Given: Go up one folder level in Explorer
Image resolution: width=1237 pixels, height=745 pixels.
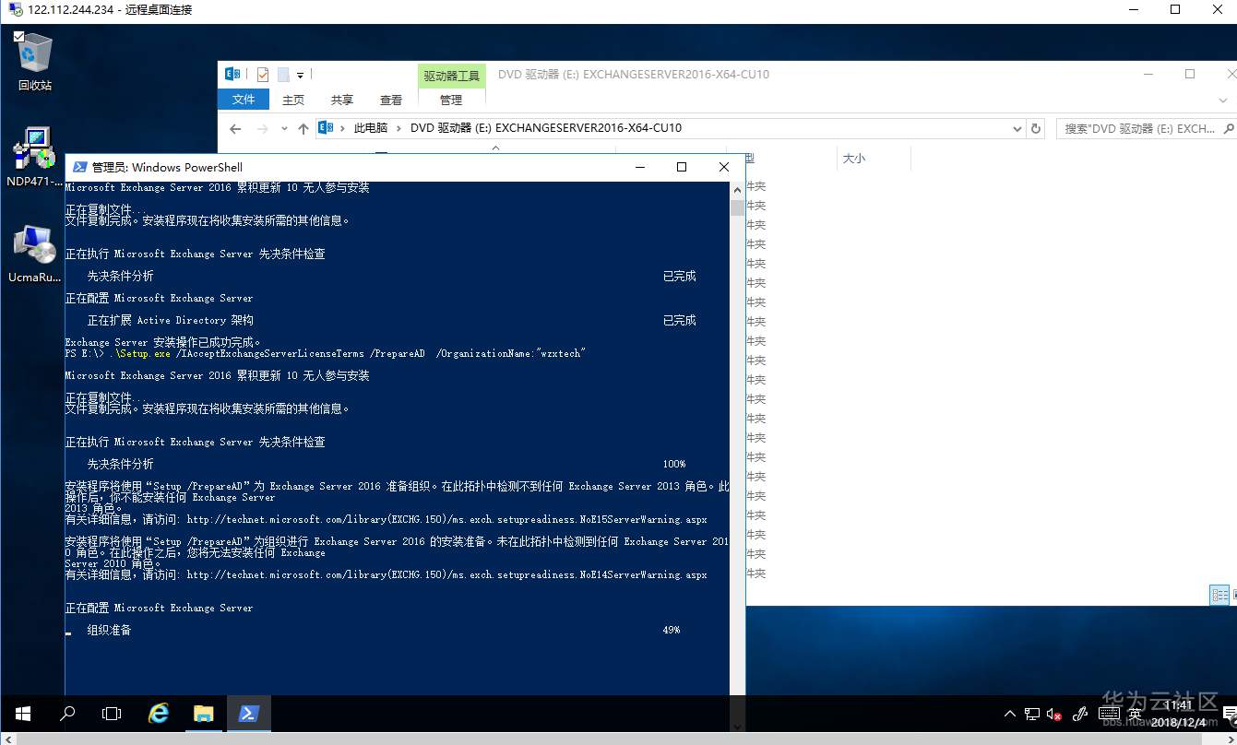Looking at the screenshot, I should coord(303,129).
